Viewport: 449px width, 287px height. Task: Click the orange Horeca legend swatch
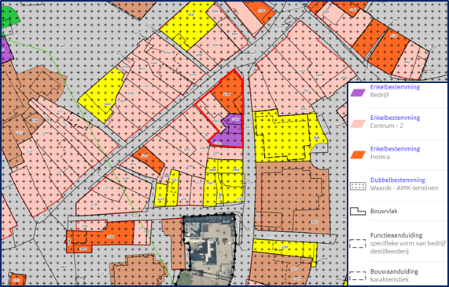pyautogui.click(x=358, y=154)
